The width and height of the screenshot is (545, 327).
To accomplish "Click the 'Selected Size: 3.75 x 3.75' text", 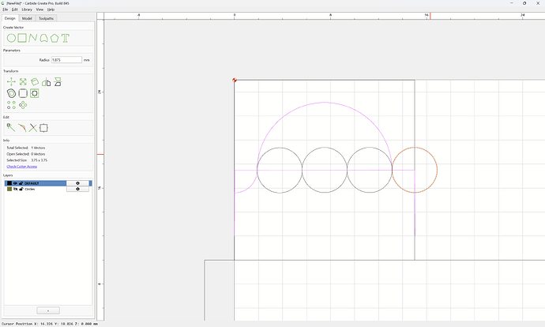I will click(27, 160).
